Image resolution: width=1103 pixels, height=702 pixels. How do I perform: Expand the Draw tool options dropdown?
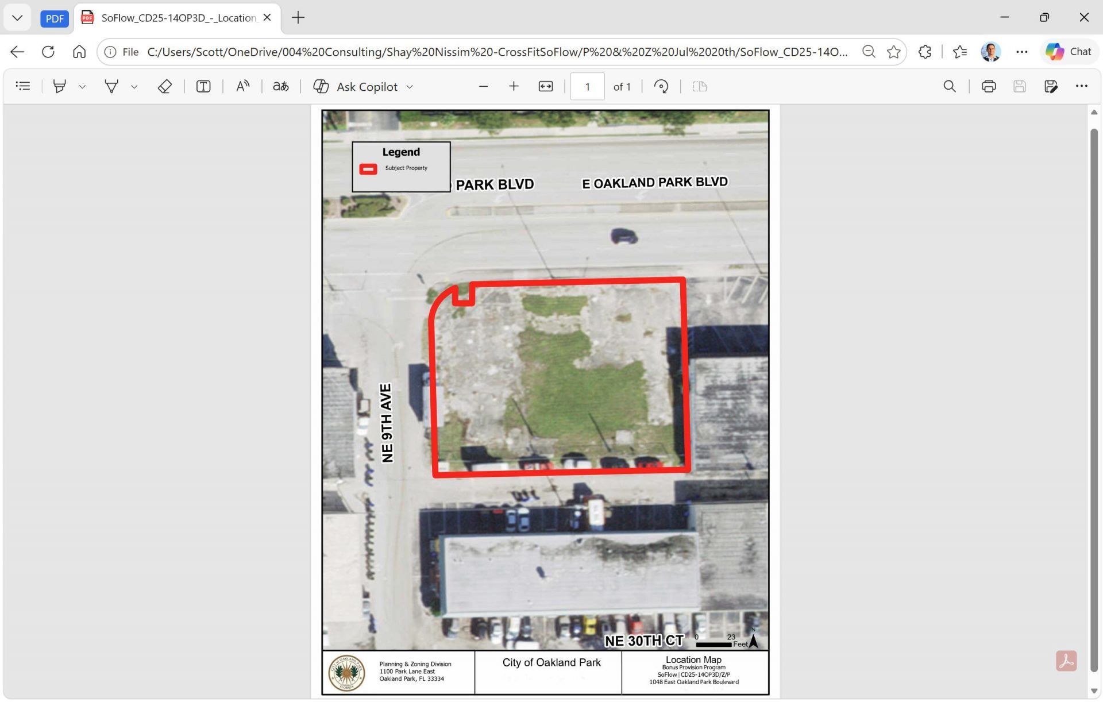pos(134,87)
